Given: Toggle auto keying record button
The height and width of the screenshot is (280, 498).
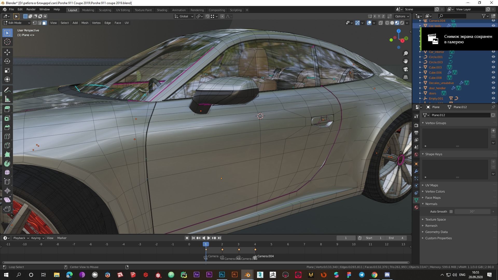Looking at the screenshot, I should click(187, 238).
